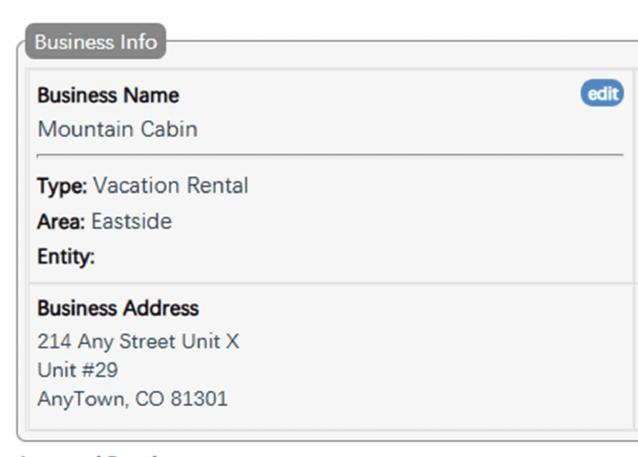
Task: Click the Area field label
Action: [61, 222]
